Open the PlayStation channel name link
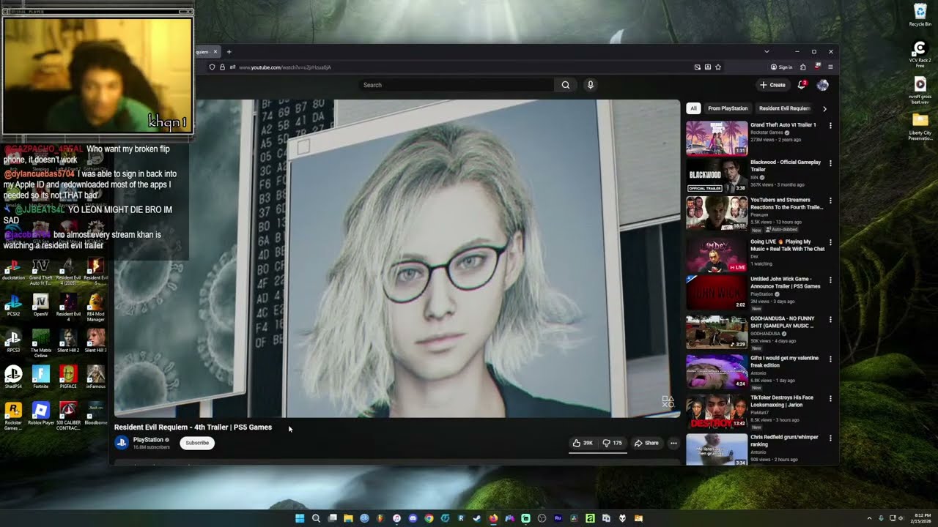The image size is (938, 527). click(x=148, y=440)
